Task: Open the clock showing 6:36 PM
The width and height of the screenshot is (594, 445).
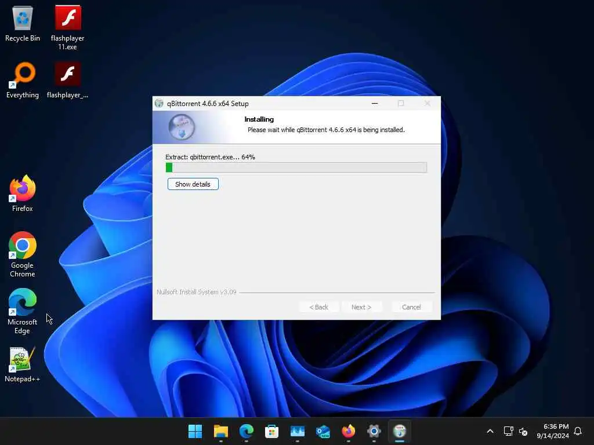Action: (553, 431)
